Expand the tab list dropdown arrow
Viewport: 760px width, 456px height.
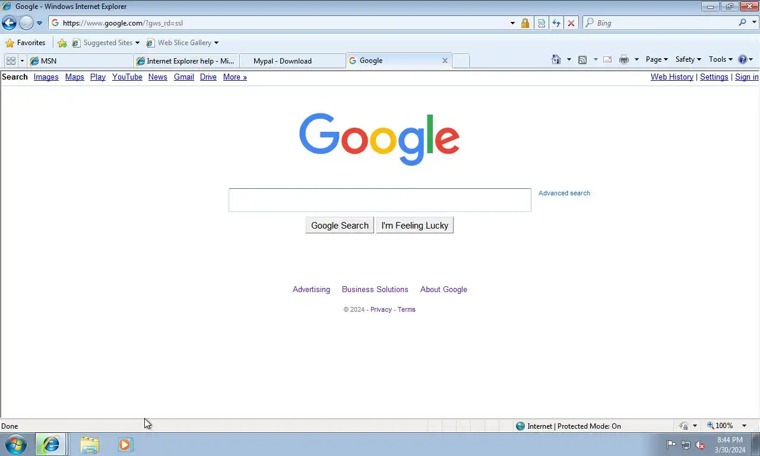[22, 61]
